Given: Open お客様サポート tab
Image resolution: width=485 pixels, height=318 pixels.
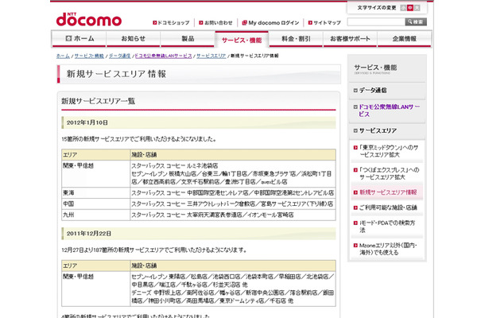Looking at the screenshot, I should pyautogui.click(x=350, y=39).
